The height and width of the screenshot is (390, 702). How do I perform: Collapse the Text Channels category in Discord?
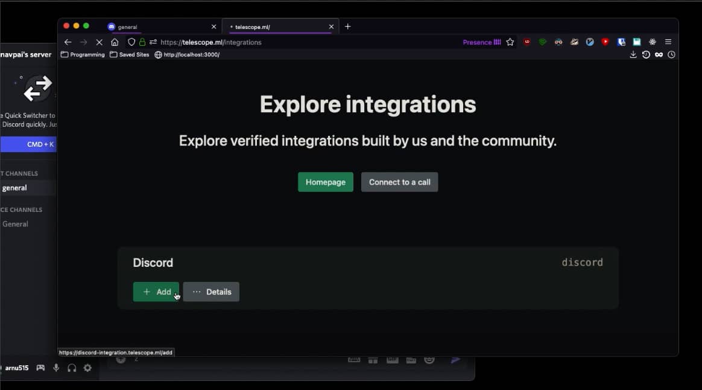[x=19, y=173]
